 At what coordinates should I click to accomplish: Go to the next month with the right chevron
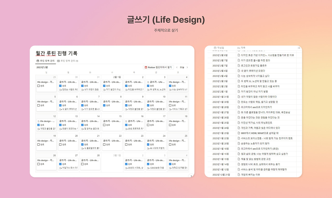click(187, 67)
